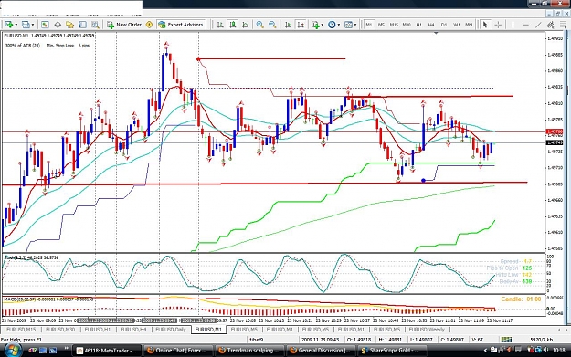Switch chart to bar chart style
This screenshot has height=357, width=571.
point(220,25)
